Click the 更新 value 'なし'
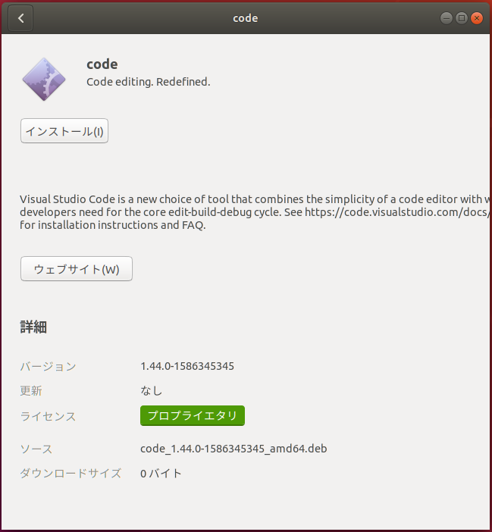The width and height of the screenshot is (492, 532). [152, 391]
